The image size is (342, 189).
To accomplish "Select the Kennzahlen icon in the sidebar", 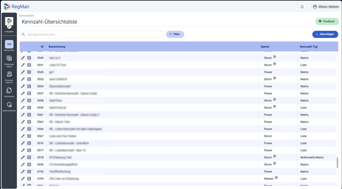I will tap(9, 45).
